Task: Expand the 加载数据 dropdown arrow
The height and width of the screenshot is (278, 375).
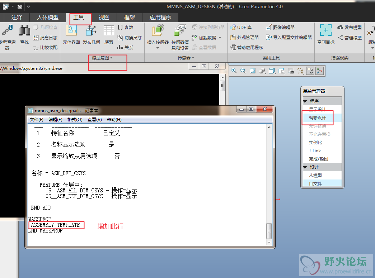Action: [220, 38]
